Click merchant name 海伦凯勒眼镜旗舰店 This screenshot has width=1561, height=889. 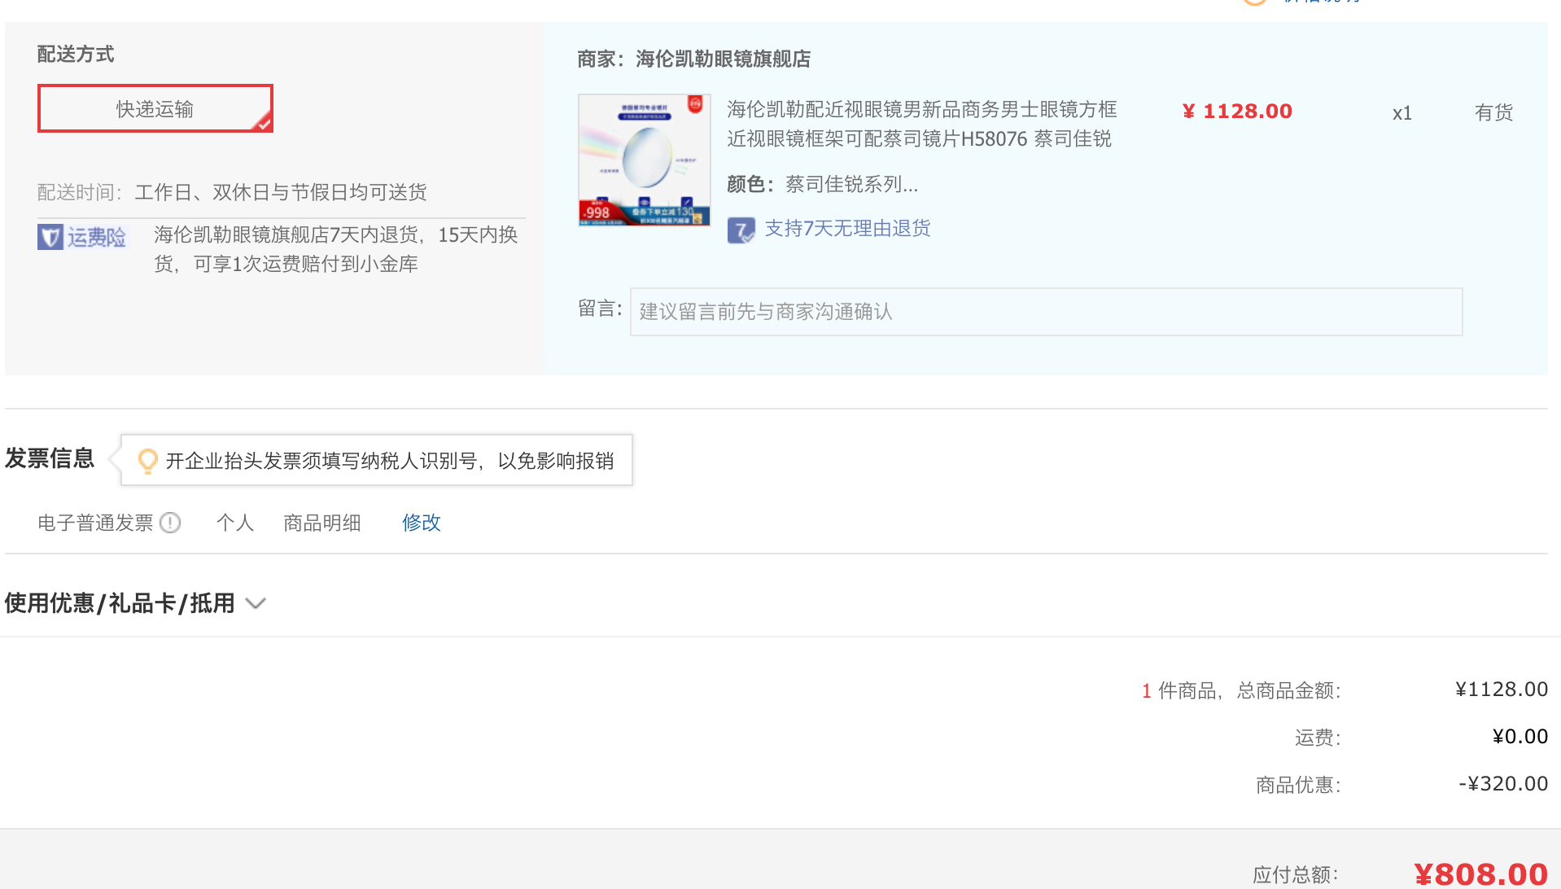pyautogui.click(x=723, y=59)
